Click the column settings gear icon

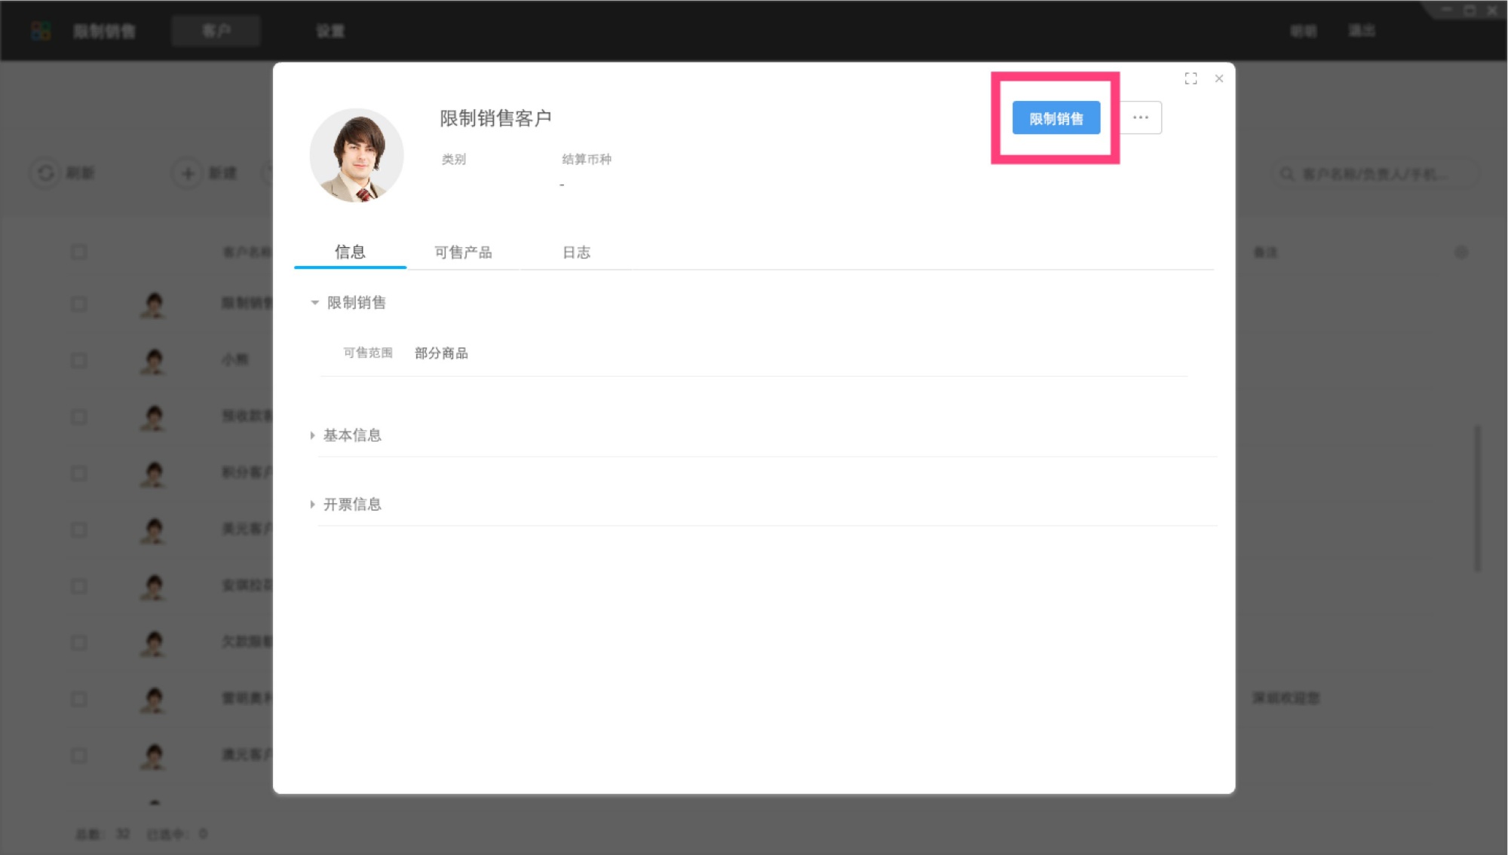pyautogui.click(x=1460, y=252)
